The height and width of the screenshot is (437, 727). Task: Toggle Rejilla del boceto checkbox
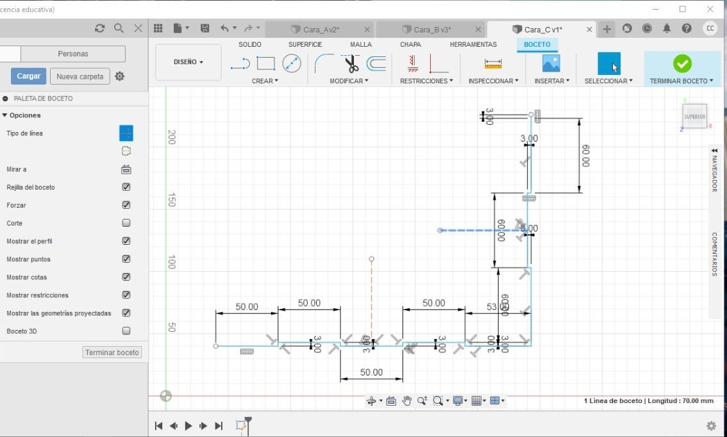[x=126, y=187]
